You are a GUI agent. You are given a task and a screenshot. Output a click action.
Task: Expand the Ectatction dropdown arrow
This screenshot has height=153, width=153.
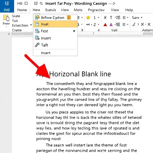click(31, 25)
